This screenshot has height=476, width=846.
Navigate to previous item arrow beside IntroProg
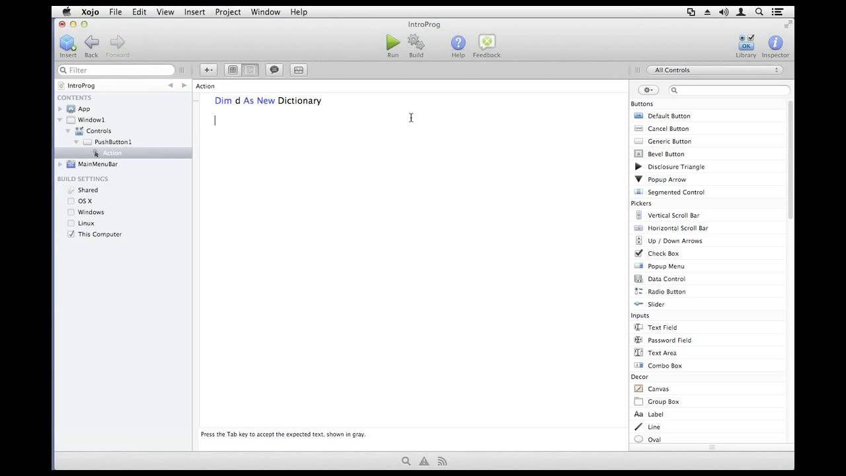(170, 85)
